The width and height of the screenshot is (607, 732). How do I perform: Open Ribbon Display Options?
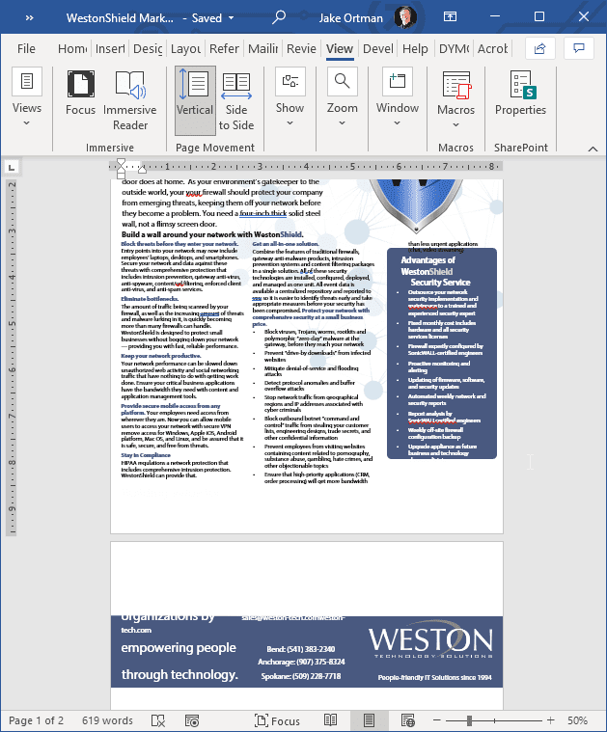point(450,16)
